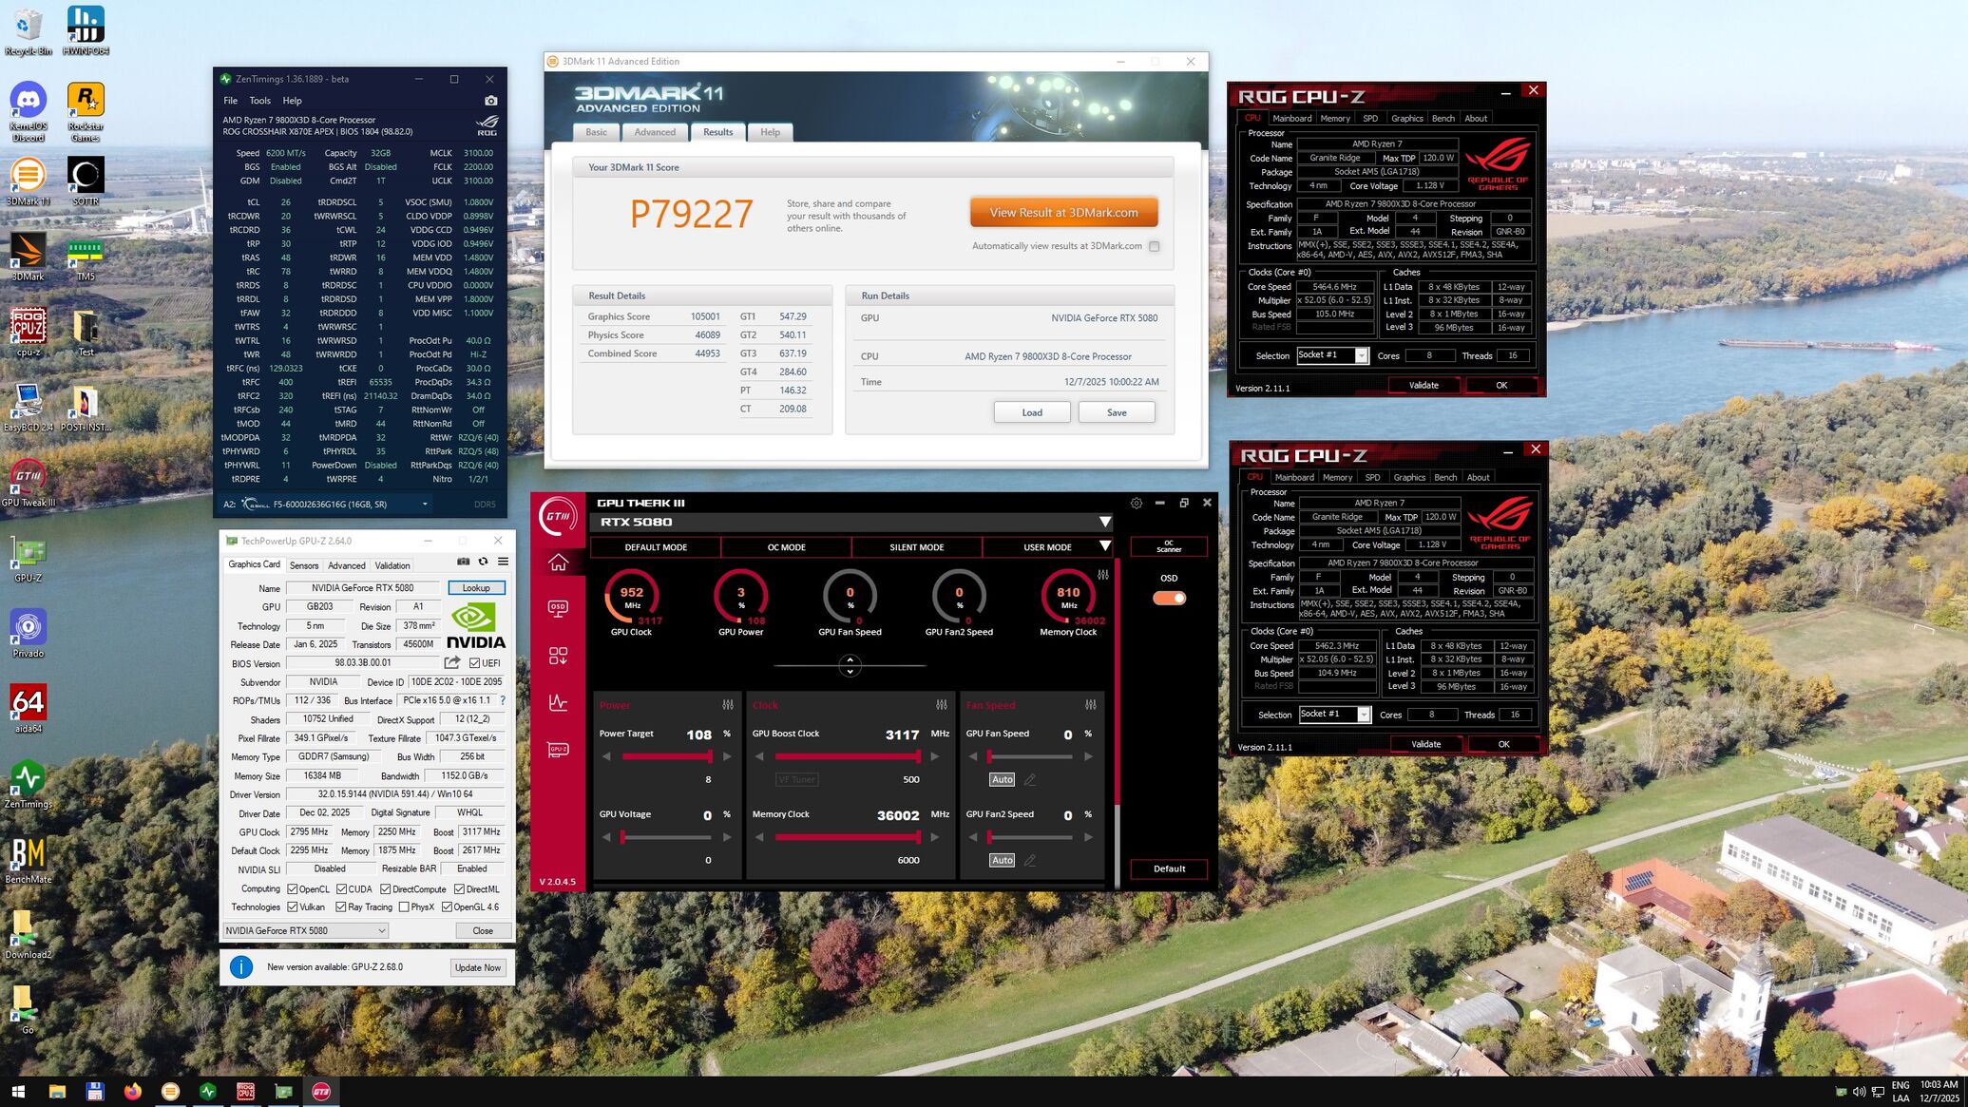Click the BIOS version share icon
Viewport: 1968px width, 1107px height.
[x=452, y=662]
